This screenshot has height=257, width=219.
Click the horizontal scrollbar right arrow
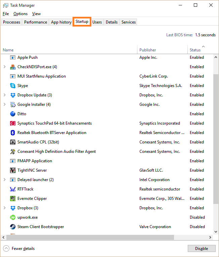(210, 237)
